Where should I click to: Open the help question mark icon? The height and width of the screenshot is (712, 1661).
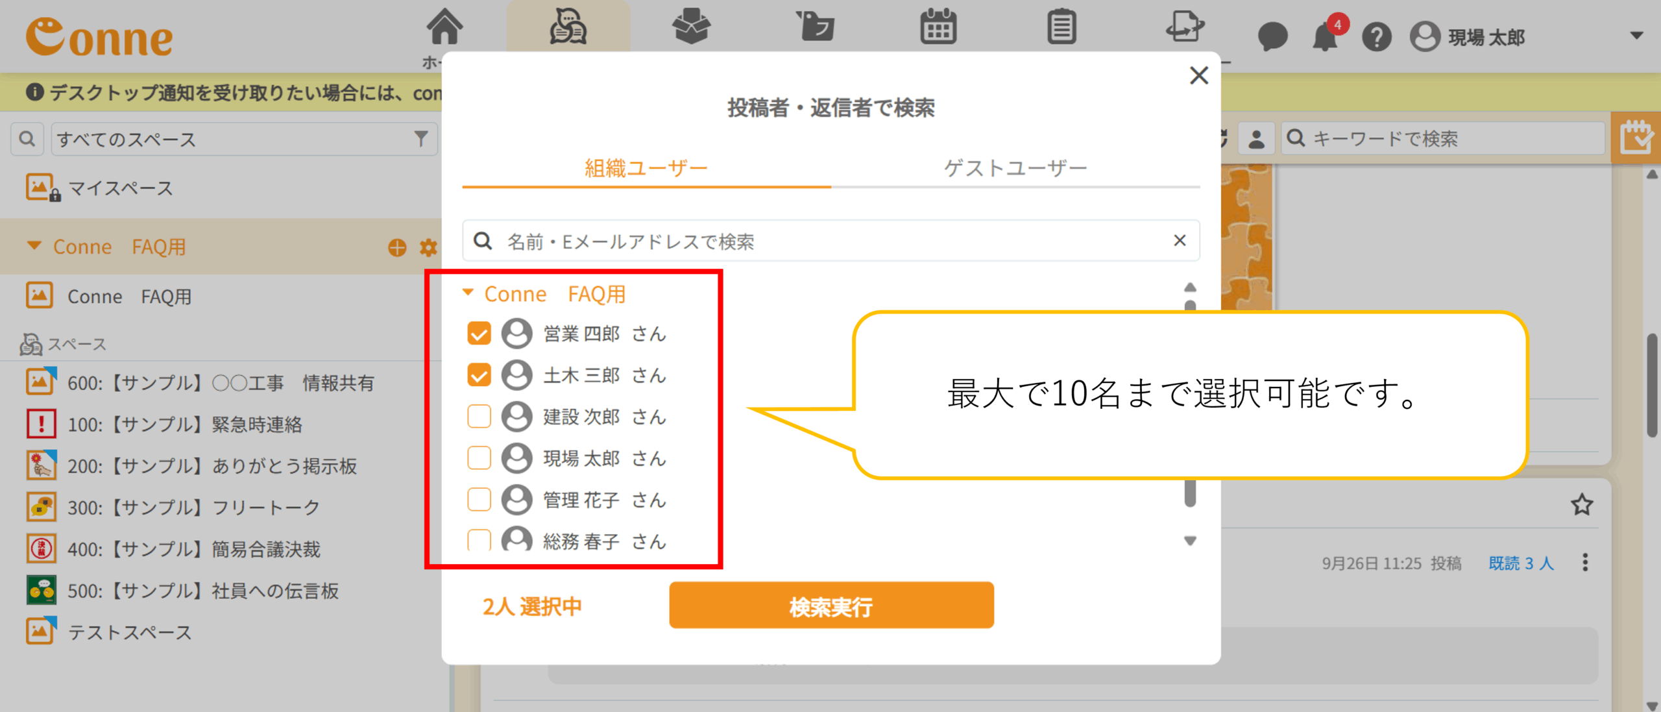pyautogui.click(x=1376, y=37)
